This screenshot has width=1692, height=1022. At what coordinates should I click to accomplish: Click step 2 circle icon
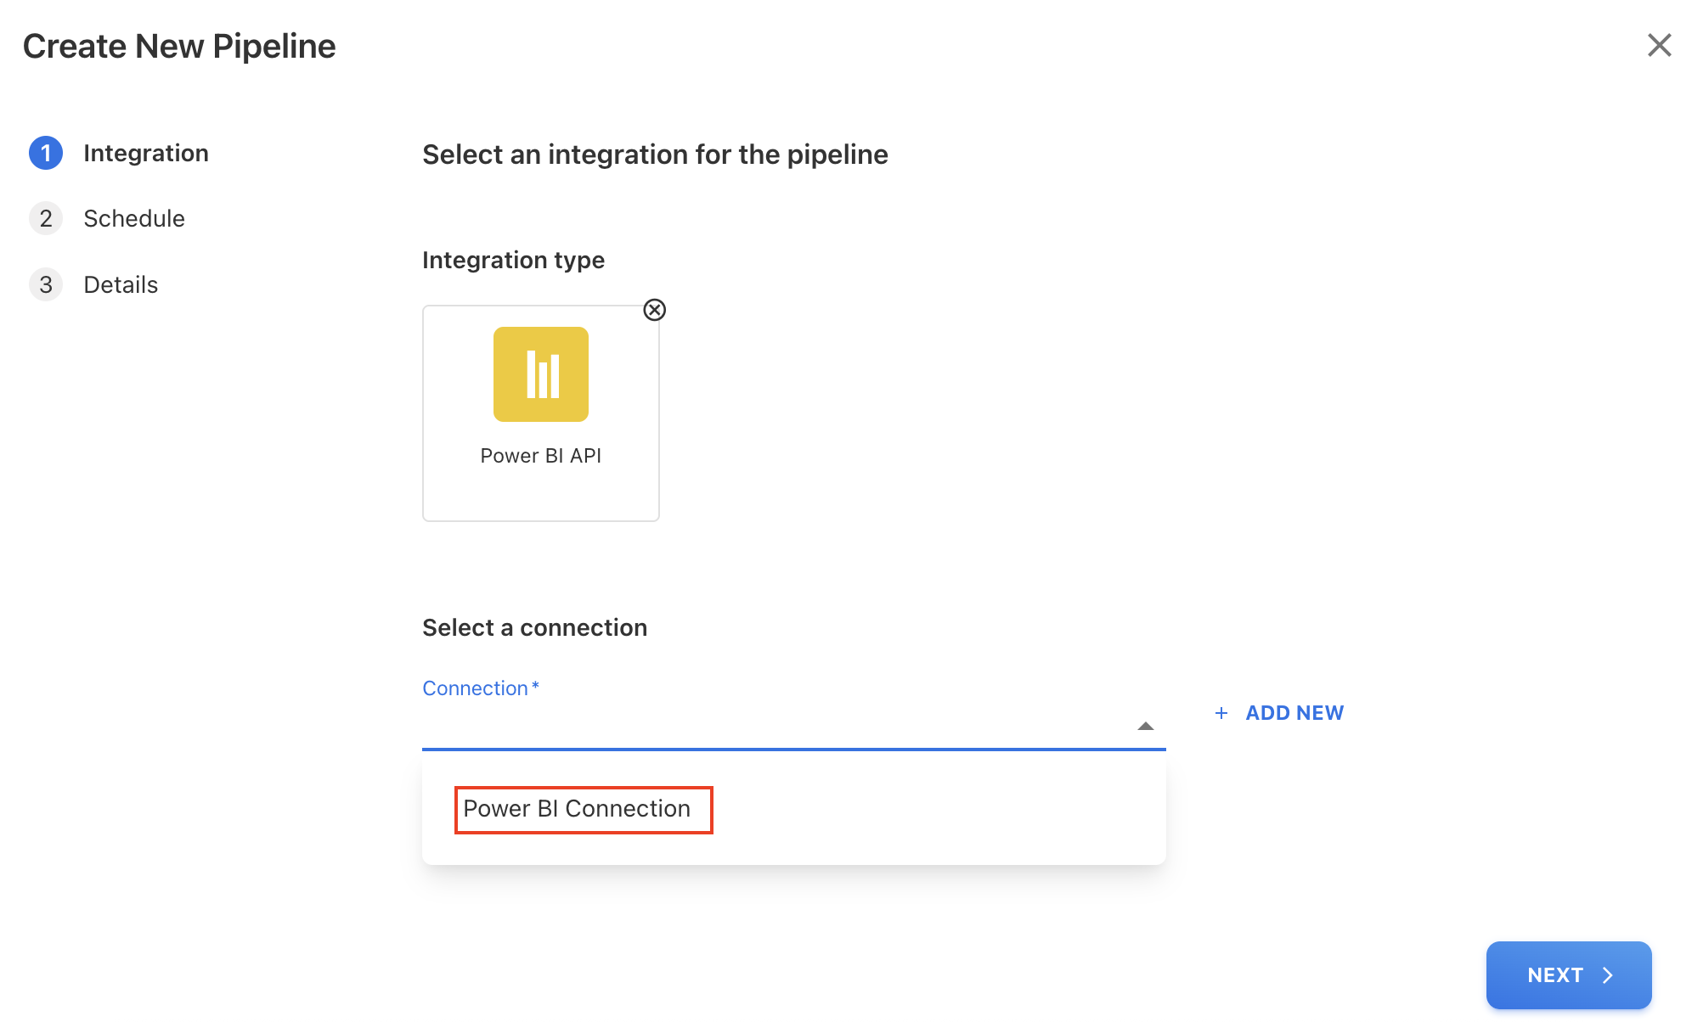46,218
